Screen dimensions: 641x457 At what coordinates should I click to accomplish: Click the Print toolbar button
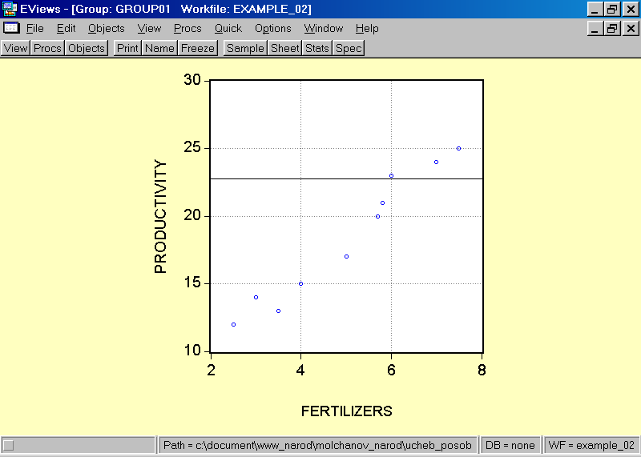(x=127, y=48)
